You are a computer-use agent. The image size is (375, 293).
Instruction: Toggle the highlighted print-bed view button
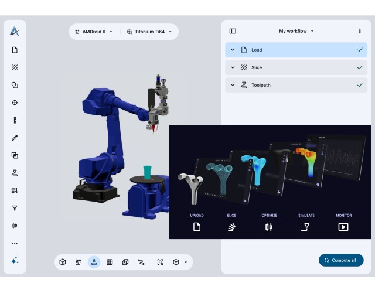94,262
